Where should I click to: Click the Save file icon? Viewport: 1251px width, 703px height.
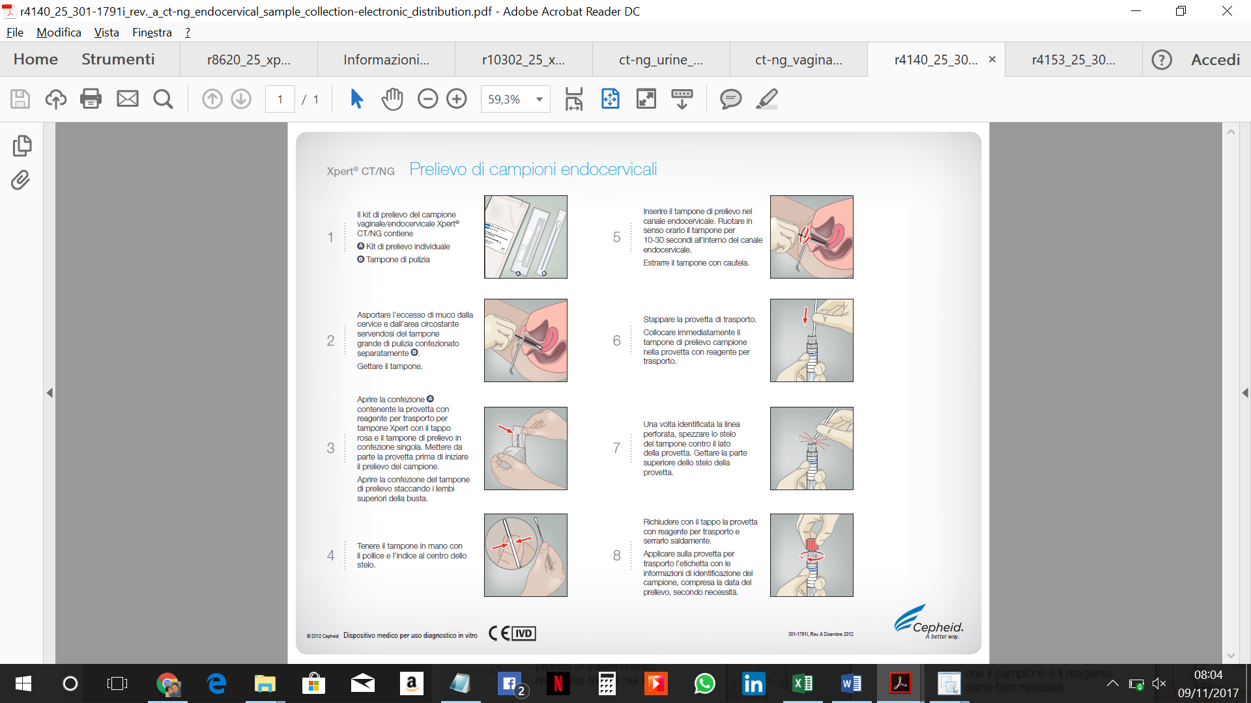click(x=20, y=99)
